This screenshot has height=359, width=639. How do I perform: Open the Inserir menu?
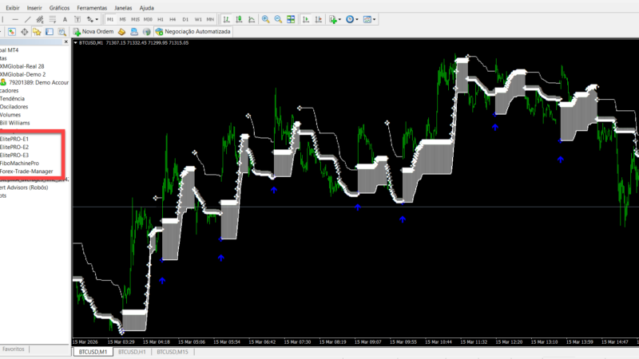tap(34, 8)
